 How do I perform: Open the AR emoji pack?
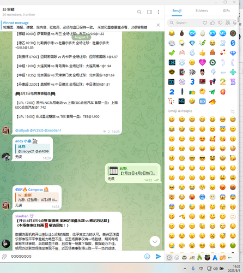(192, 258)
